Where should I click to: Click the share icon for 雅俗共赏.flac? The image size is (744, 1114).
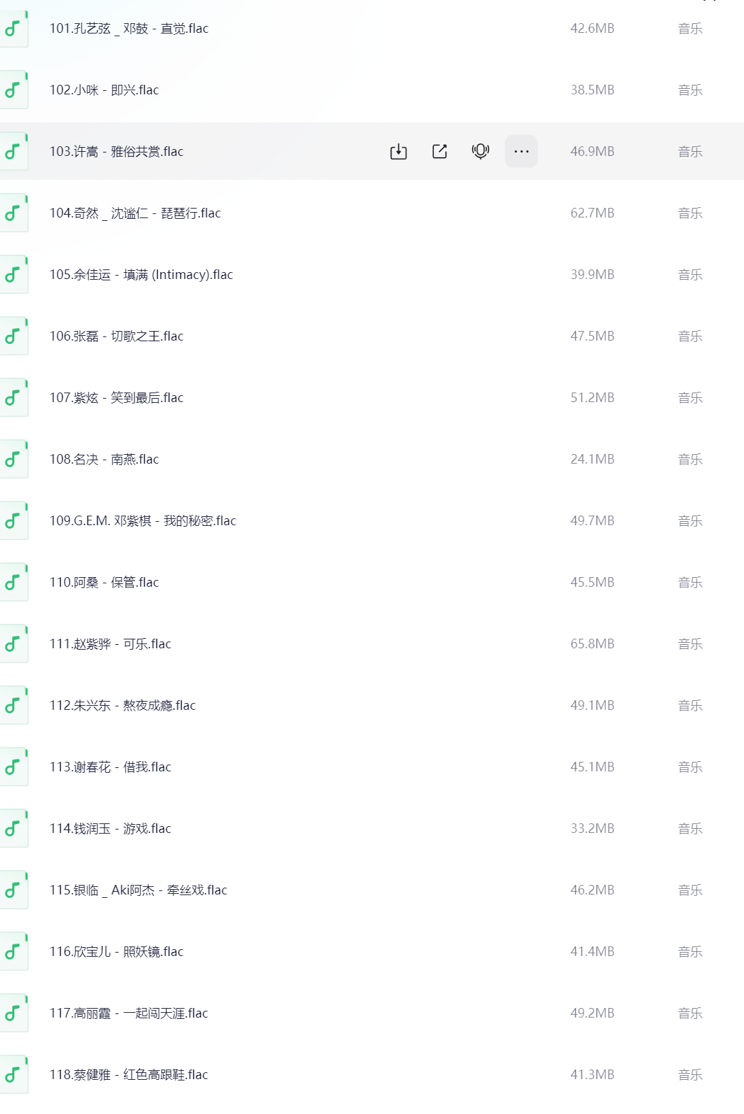click(439, 152)
